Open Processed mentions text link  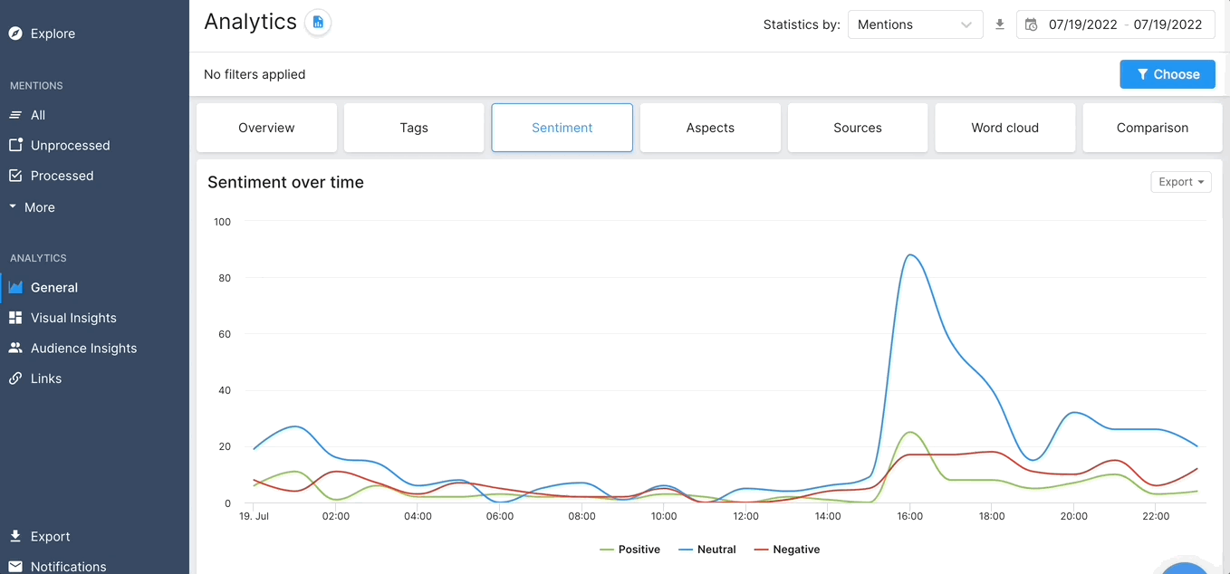(62, 176)
